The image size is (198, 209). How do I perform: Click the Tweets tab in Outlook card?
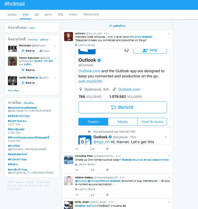(x=93, y=122)
